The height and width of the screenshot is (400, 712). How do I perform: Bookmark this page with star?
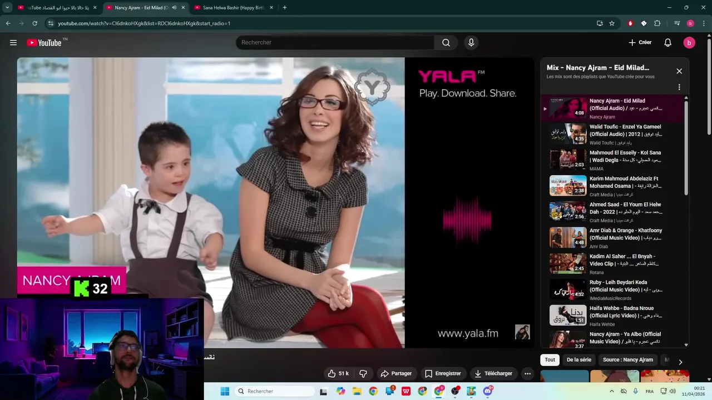612,23
